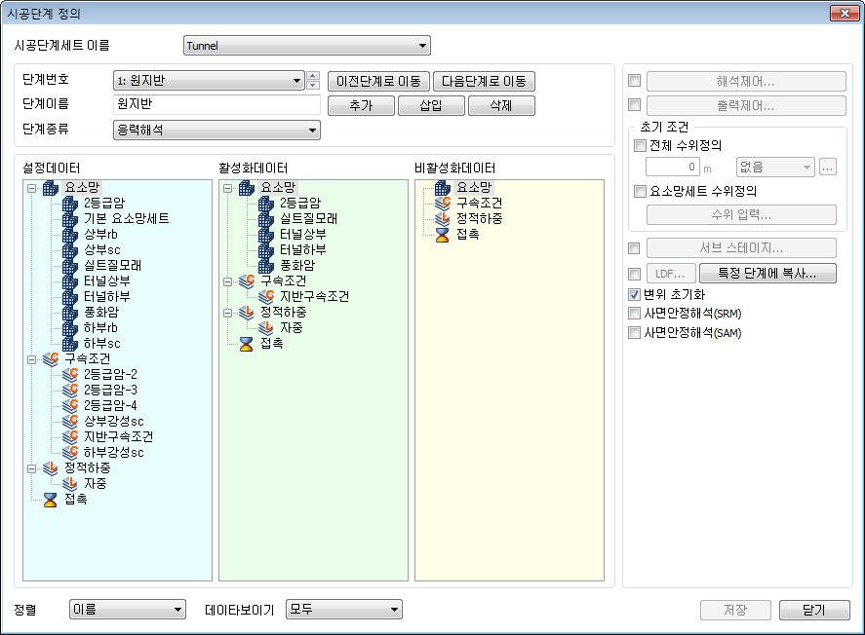Enable the 서브 스테이지 checkbox
Screen dimensions: 865x635
coord(635,248)
